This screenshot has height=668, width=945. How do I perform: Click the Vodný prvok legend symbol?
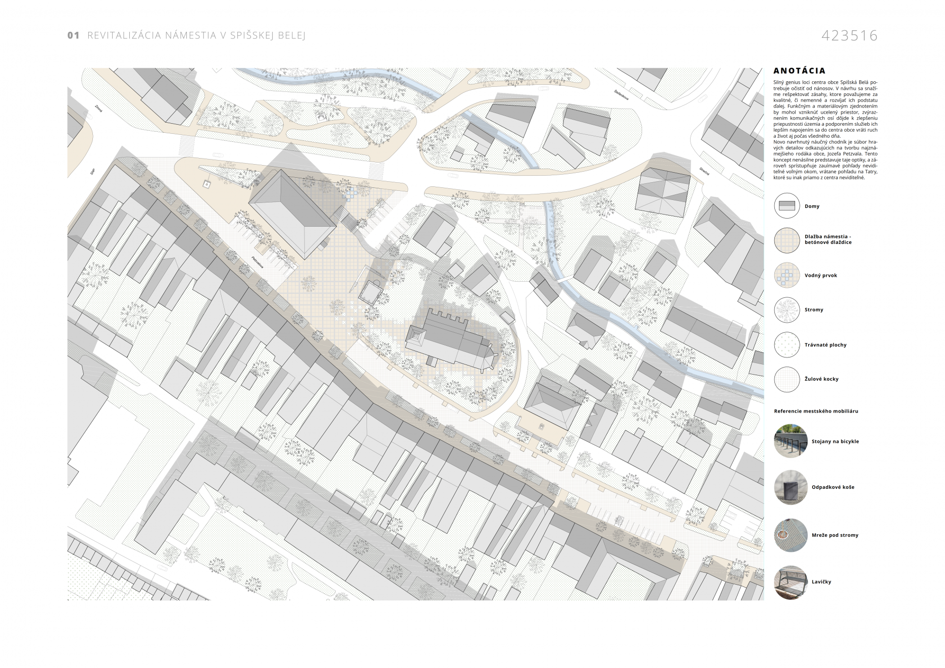[x=787, y=275]
